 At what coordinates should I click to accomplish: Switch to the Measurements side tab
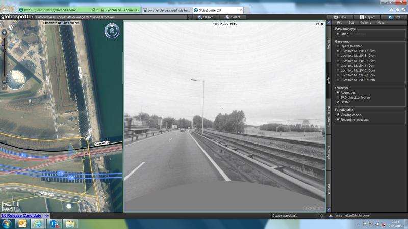[329, 117]
